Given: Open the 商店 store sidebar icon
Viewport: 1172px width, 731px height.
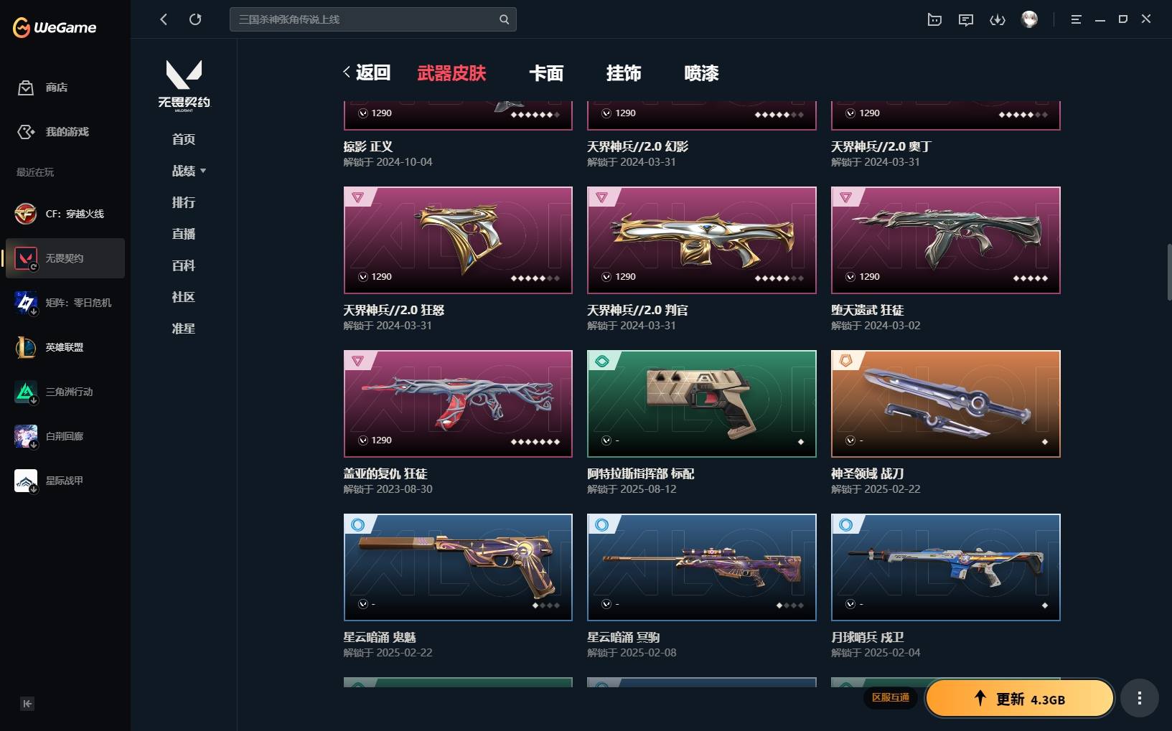Looking at the screenshot, I should pyautogui.click(x=26, y=88).
